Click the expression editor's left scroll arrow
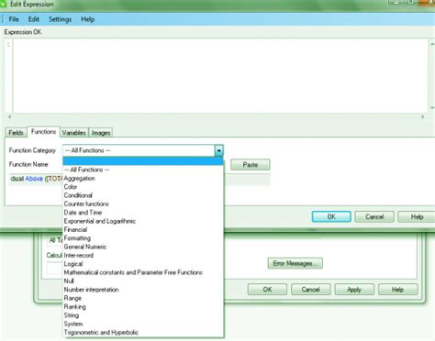 9,116
